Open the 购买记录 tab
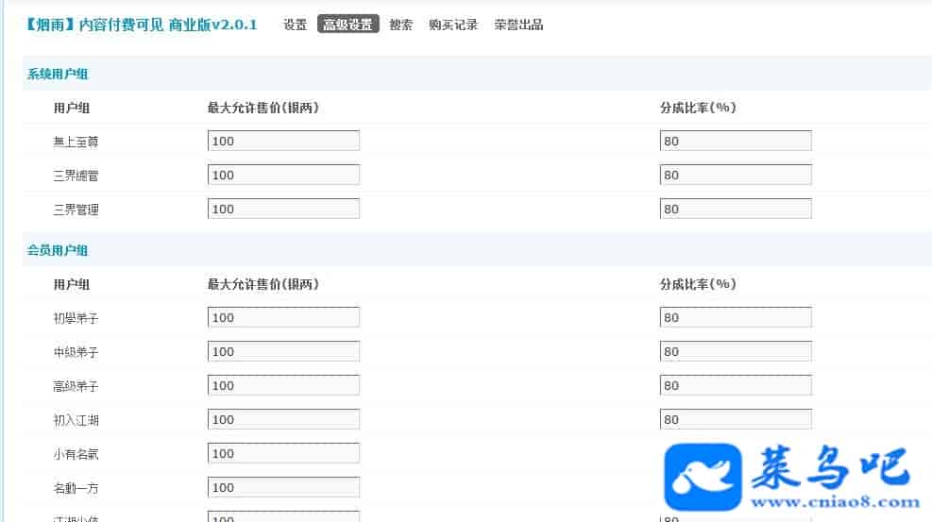This screenshot has width=932, height=522. tap(453, 25)
